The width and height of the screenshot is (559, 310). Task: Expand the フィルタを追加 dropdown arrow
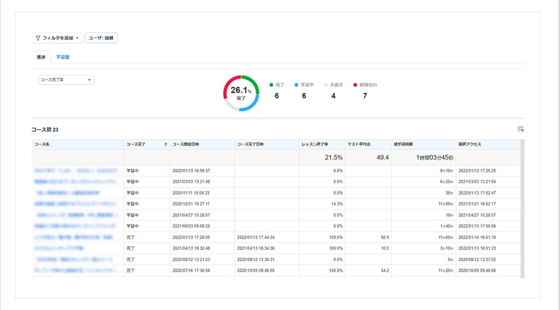[x=78, y=38]
